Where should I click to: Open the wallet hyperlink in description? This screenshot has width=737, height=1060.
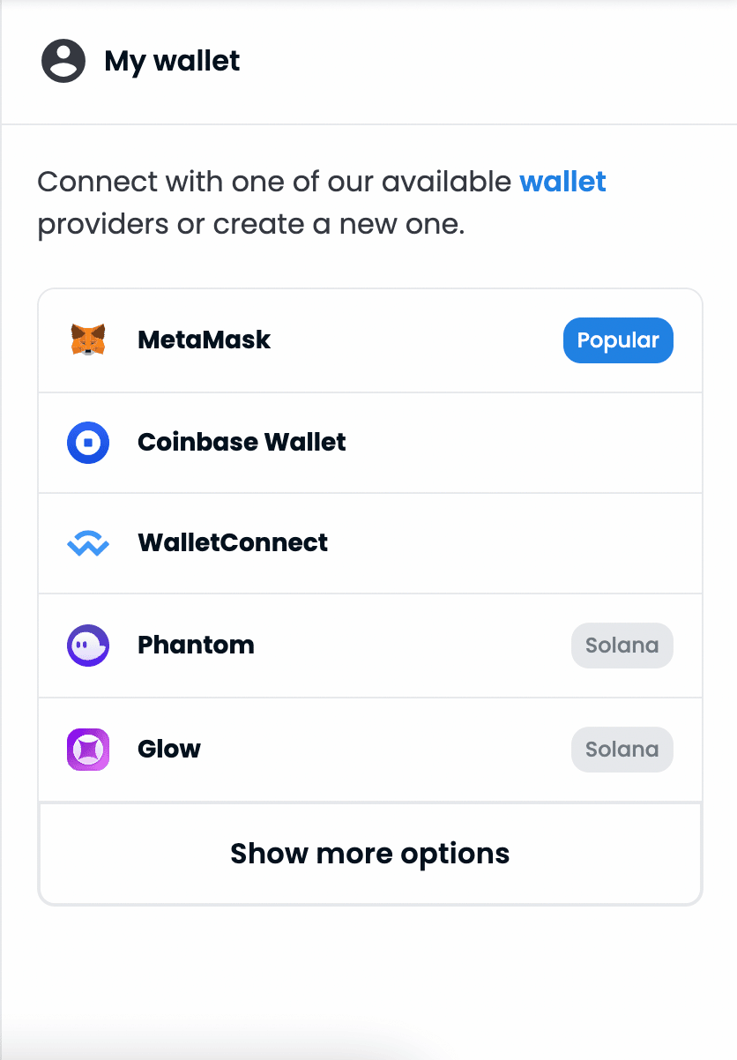[563, 182]
